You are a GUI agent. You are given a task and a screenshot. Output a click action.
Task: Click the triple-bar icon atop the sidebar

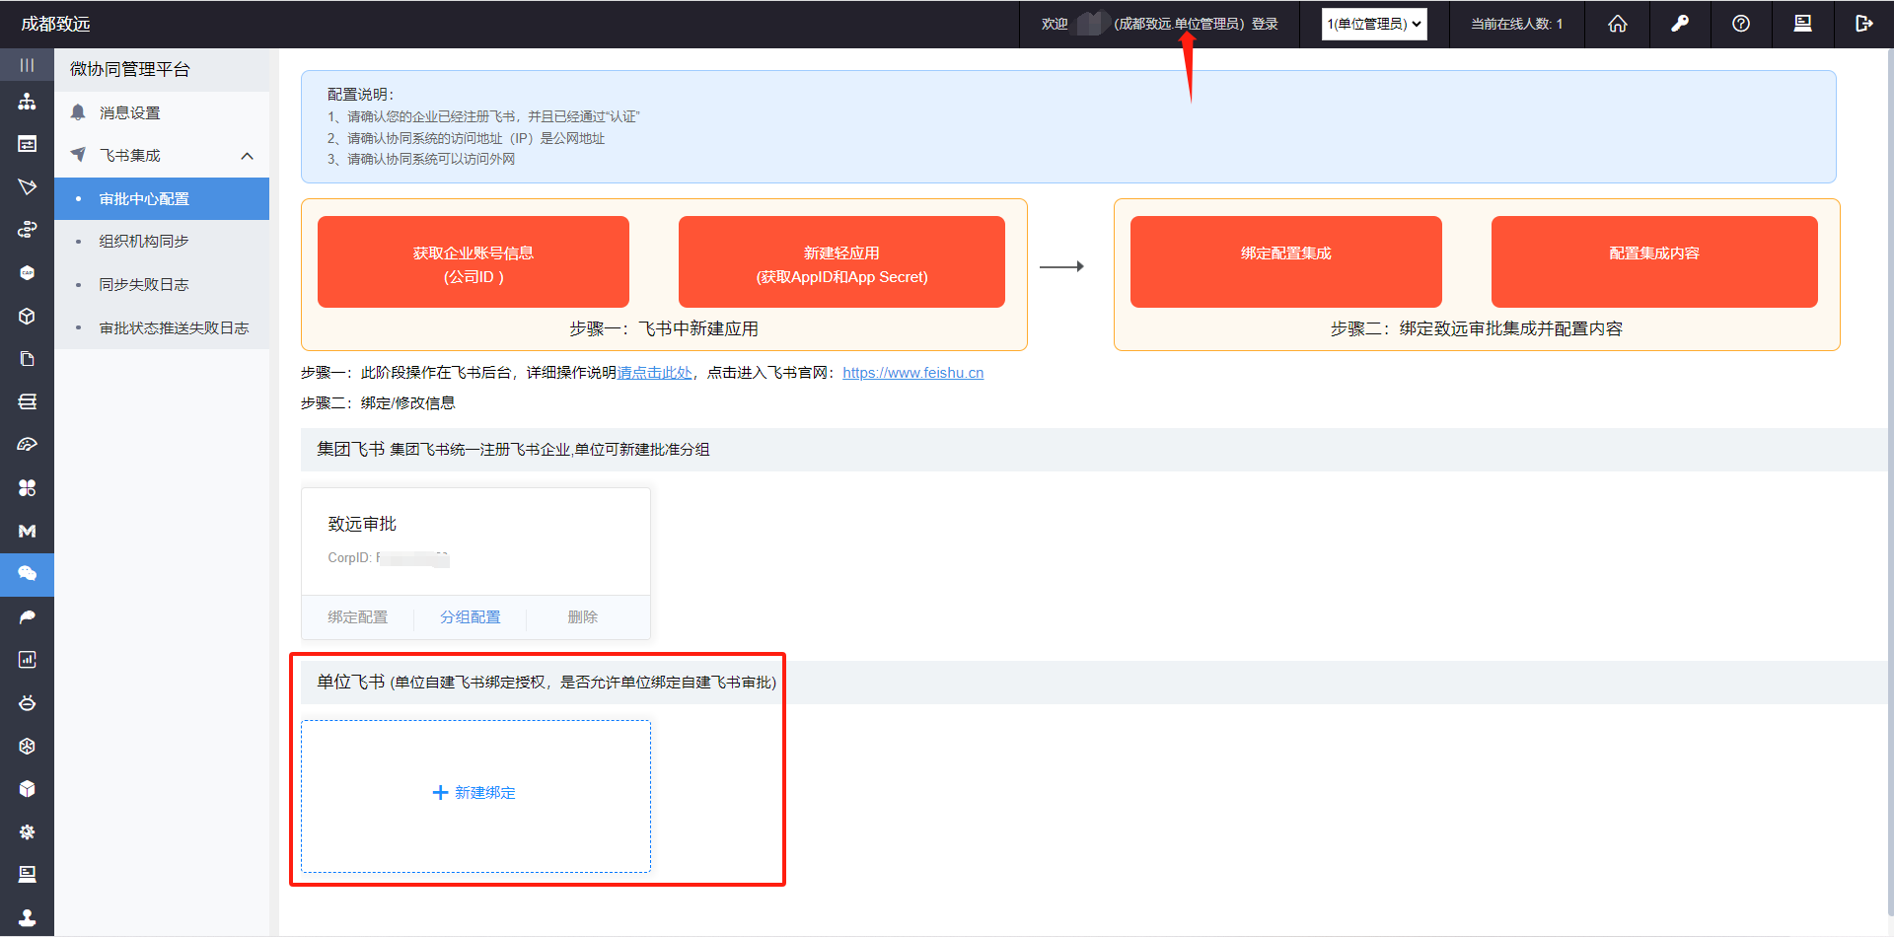[x=27, y=64]
